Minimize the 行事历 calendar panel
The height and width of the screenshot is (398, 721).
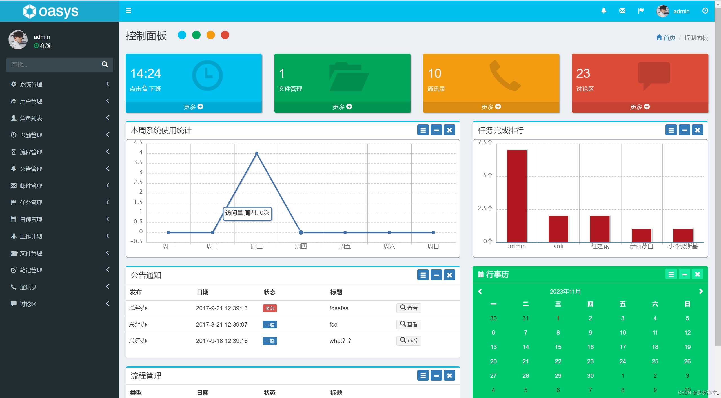[684, 274]
